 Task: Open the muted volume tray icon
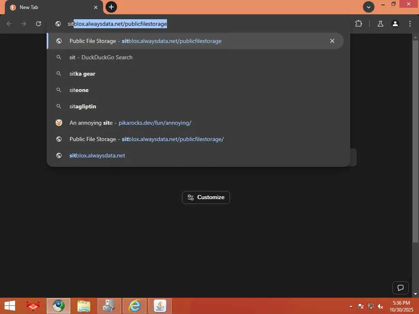(x=380, y=306)
